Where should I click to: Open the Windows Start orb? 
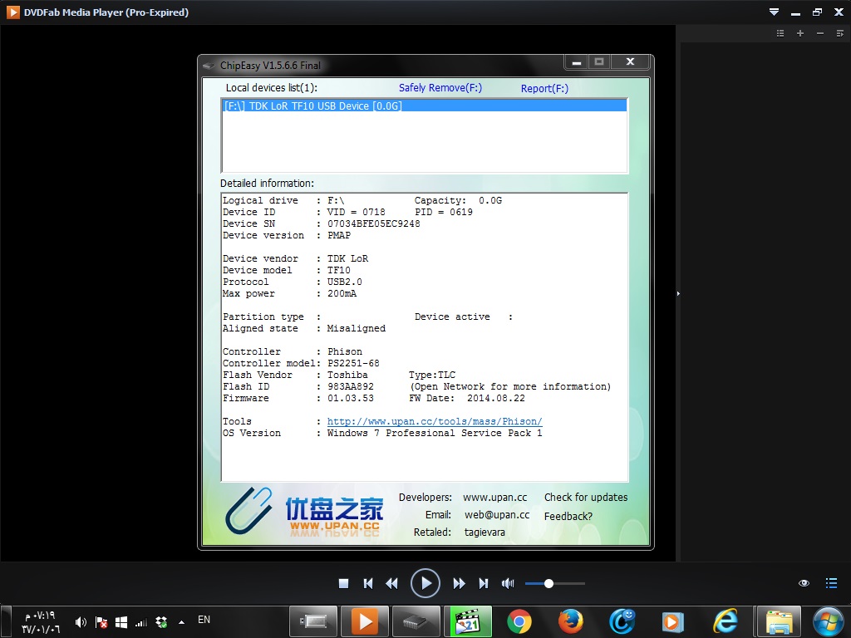coord(829,621)
